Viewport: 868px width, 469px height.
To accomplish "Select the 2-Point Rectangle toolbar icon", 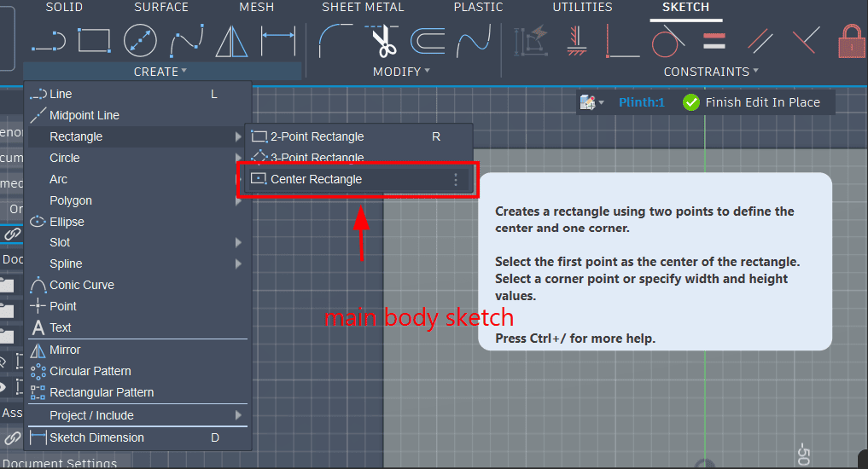I will click(94, 40).
